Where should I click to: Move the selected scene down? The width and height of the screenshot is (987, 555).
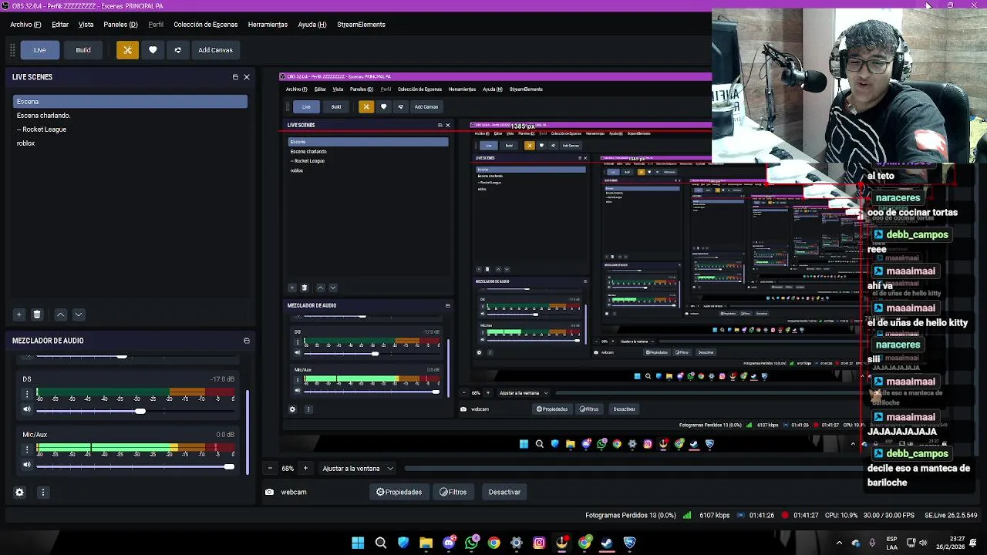78,314
